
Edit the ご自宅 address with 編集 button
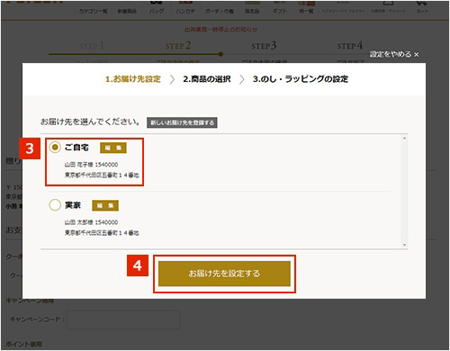coord(113,148)
